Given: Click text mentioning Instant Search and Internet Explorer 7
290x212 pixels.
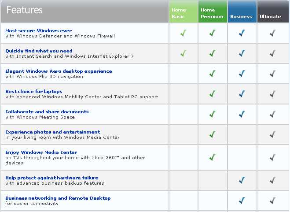Looking at the screenshot, I should (70, 56).
